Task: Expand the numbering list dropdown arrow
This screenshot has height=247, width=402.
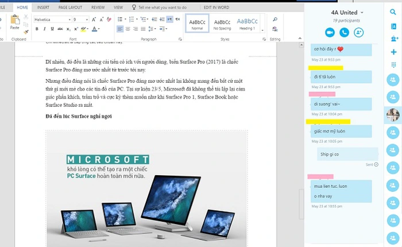Action: click(x=137, y=20)
